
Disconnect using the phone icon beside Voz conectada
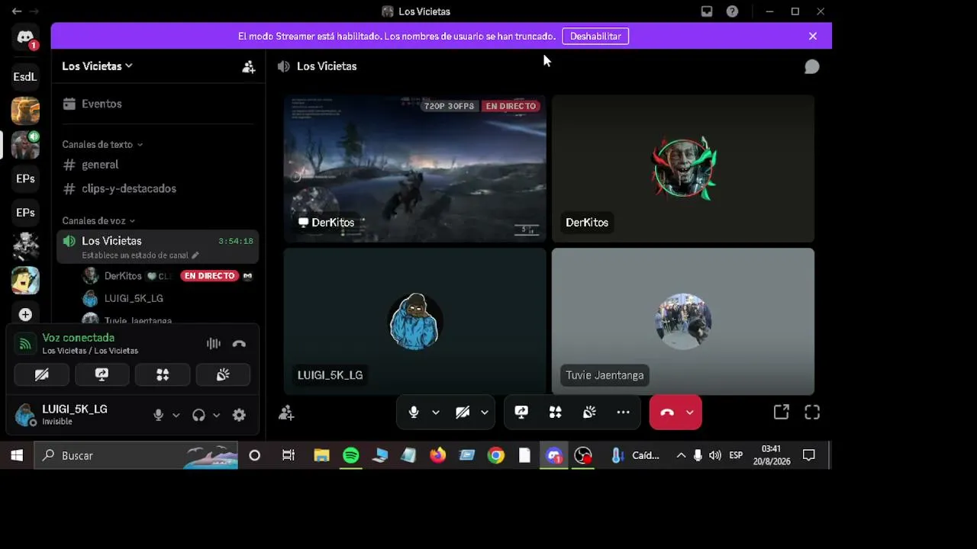click(x=239, y=344)
